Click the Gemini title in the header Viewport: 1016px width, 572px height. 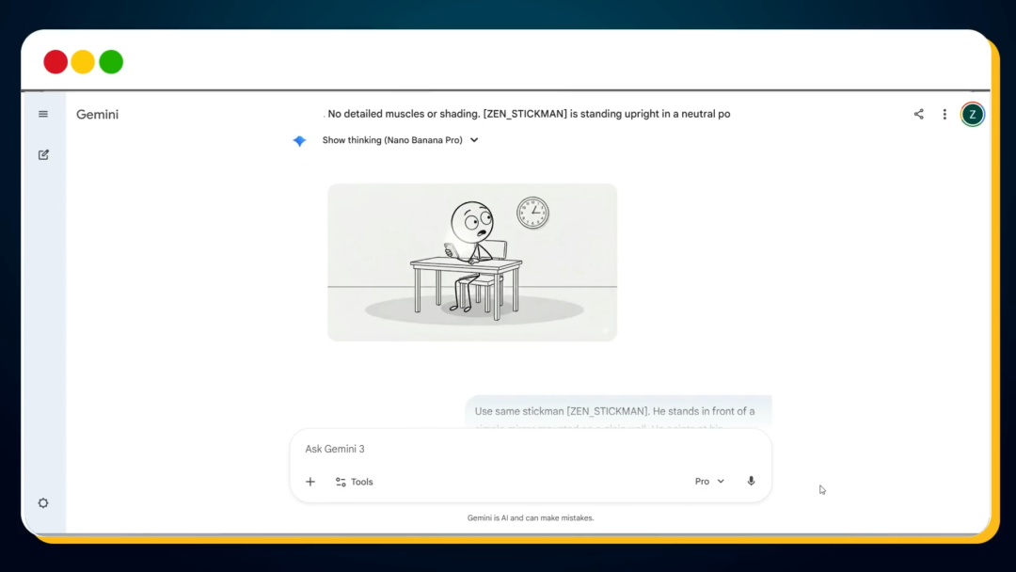pos(97,115)
